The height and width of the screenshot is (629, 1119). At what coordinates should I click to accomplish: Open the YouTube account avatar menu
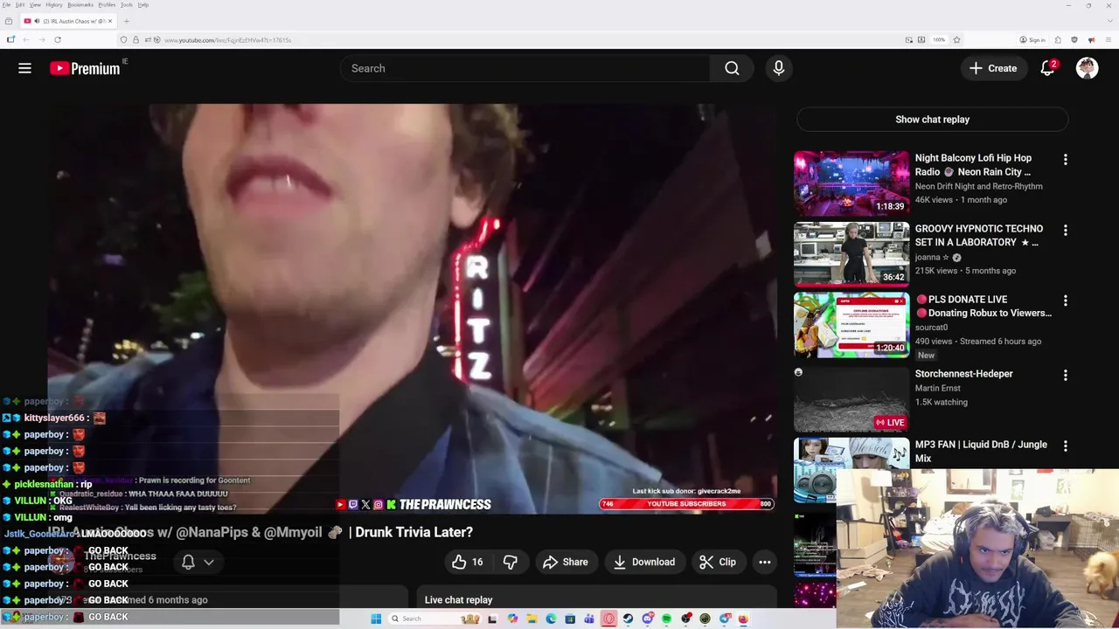pos(1087,68)
